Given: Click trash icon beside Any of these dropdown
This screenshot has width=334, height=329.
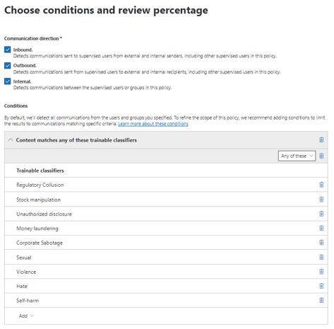Looking at the screenshot, I should (321, 156).
